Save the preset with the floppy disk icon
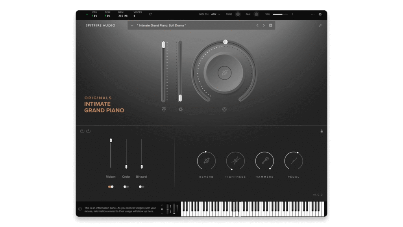 (271, 25)
